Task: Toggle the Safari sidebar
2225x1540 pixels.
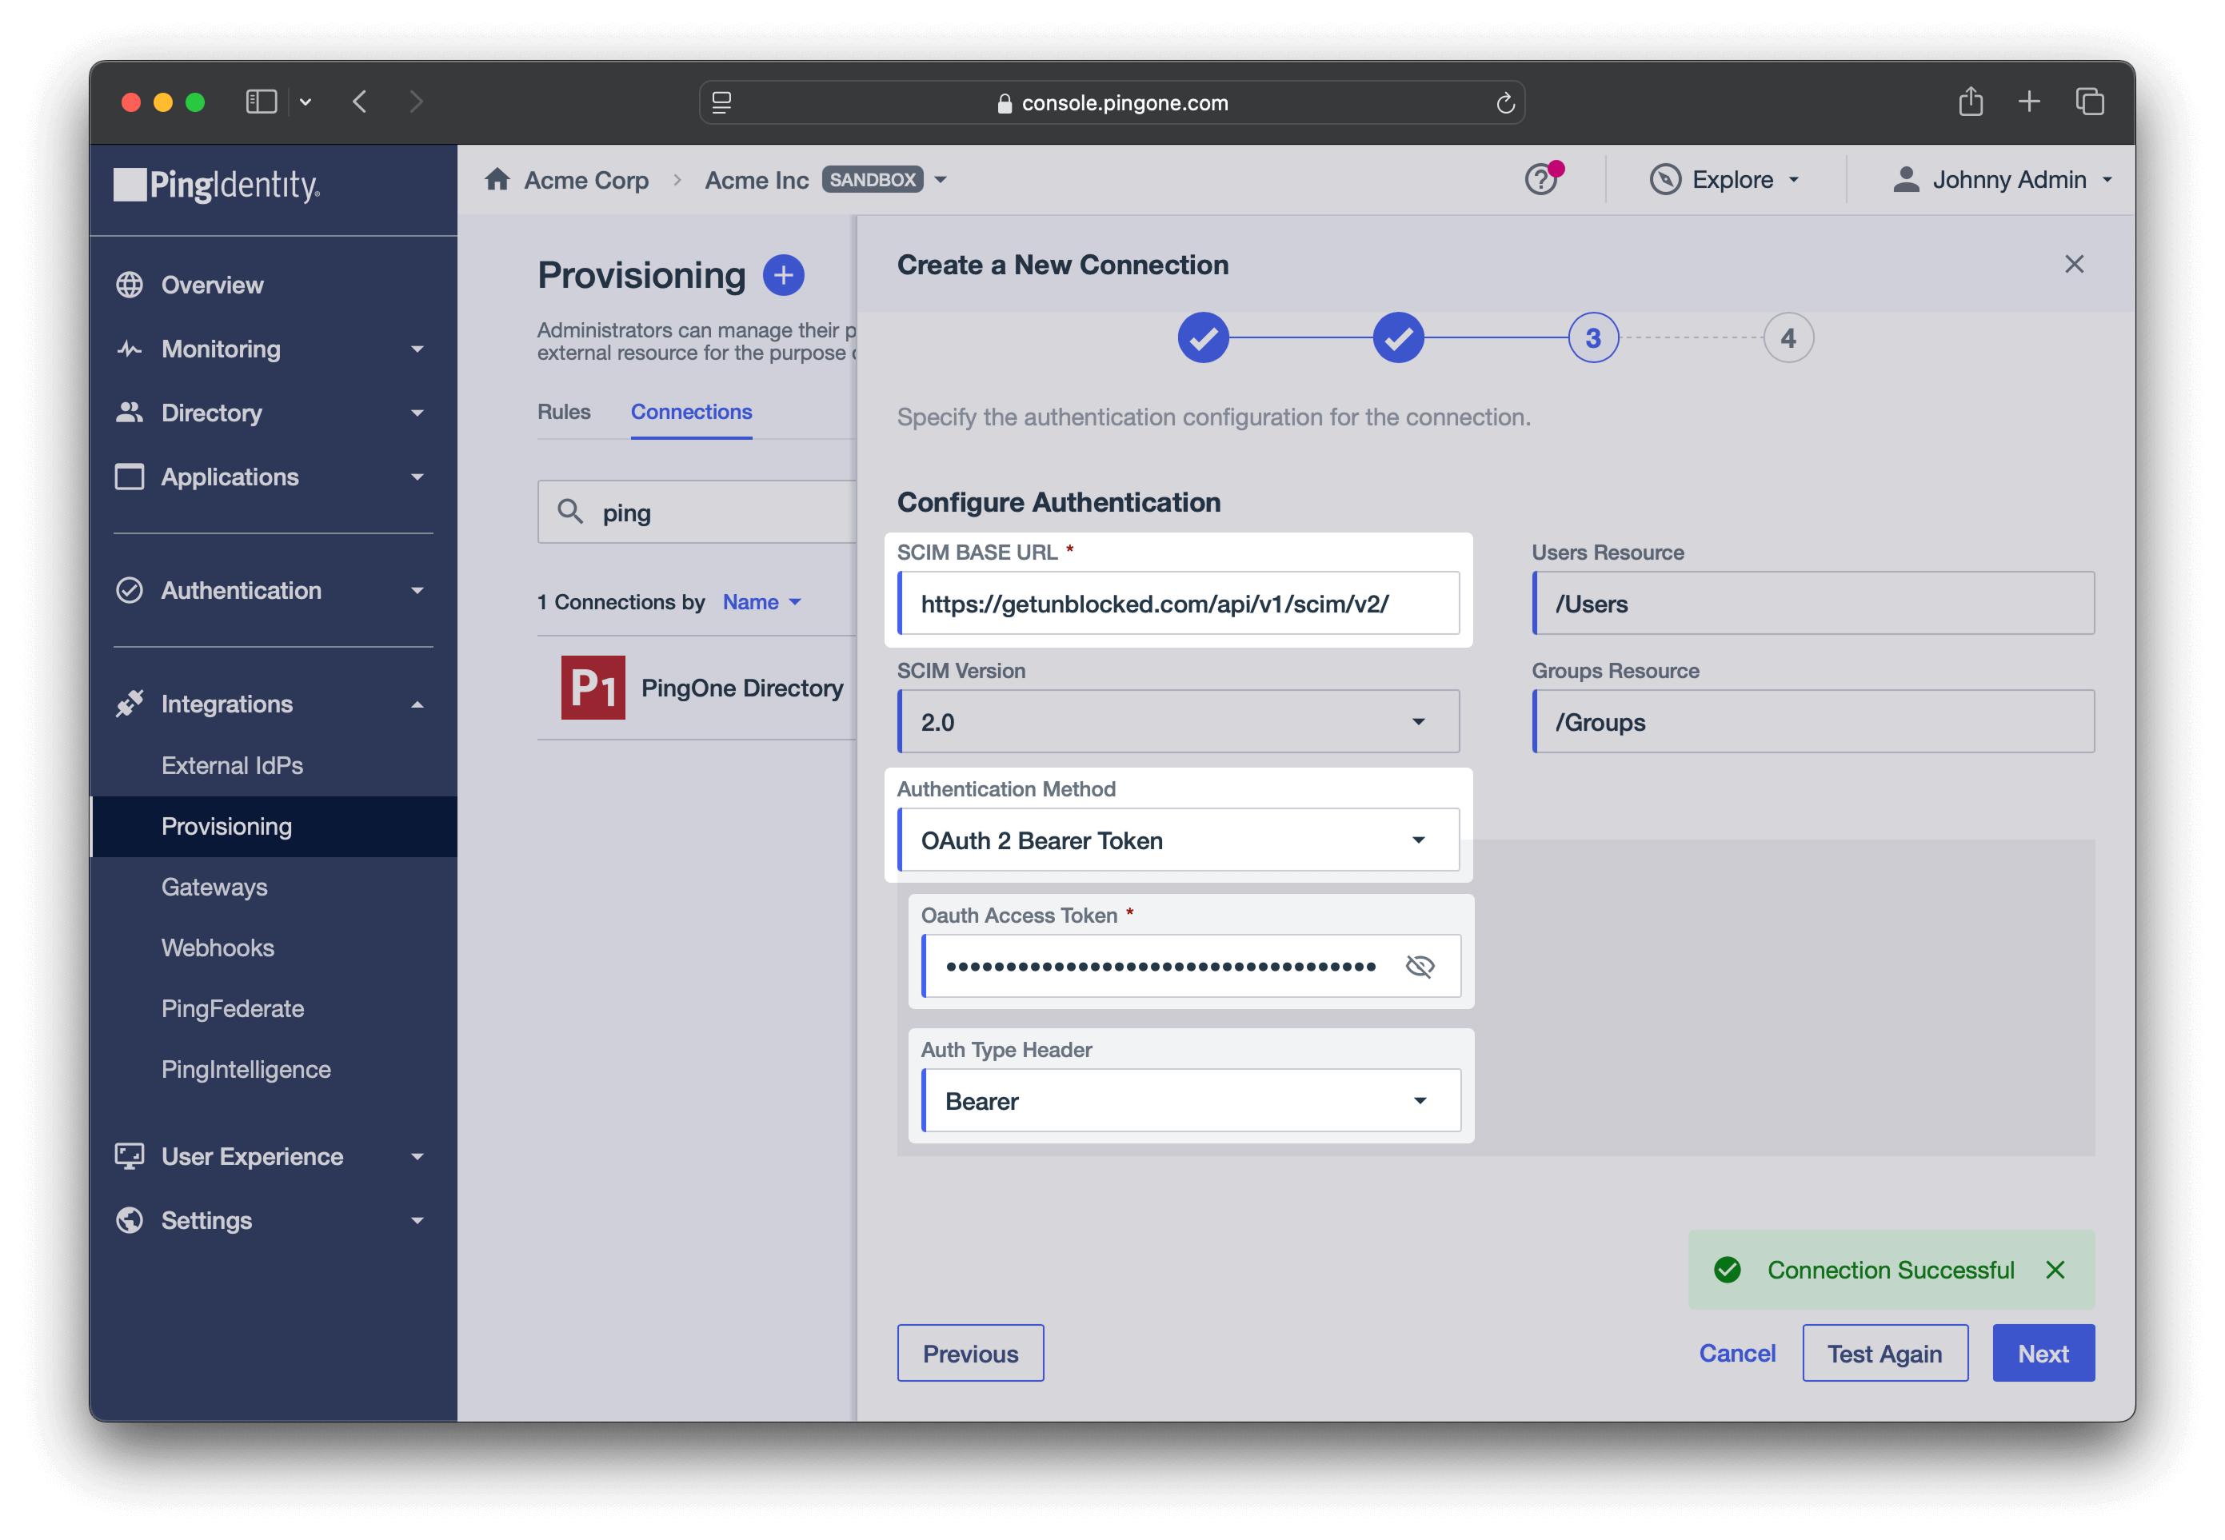Action: tap(262, 102)
